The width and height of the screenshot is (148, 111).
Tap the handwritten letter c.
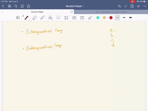112,40
